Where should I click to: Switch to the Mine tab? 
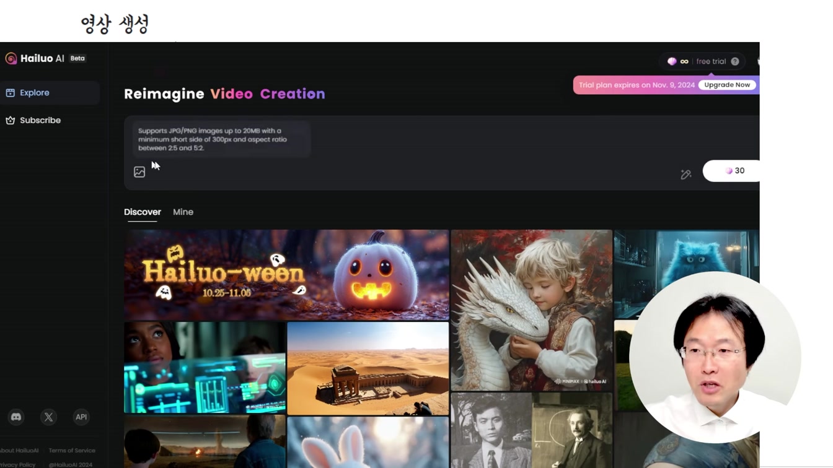183,212
